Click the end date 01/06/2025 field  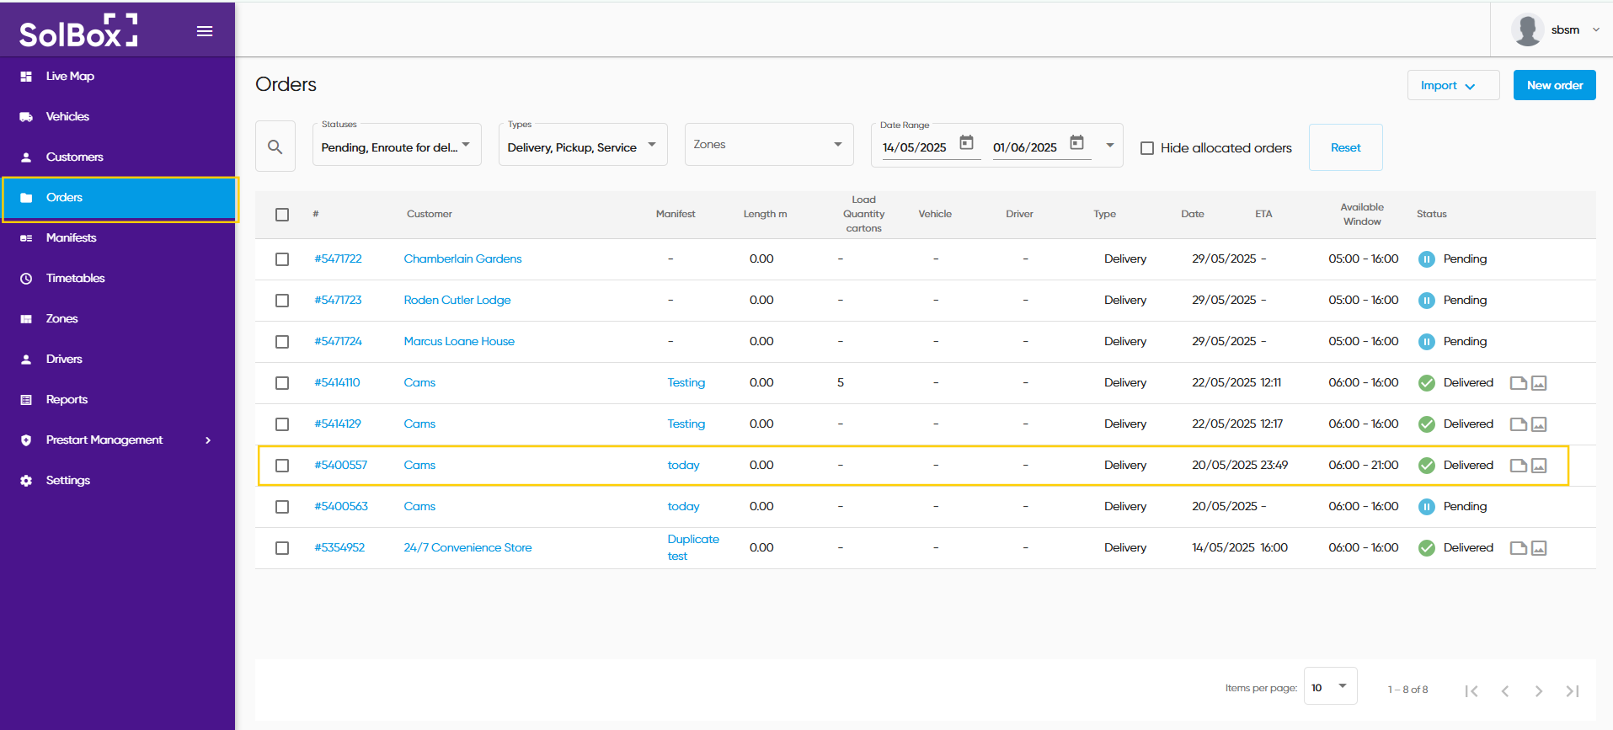(x=1025, y=147)
